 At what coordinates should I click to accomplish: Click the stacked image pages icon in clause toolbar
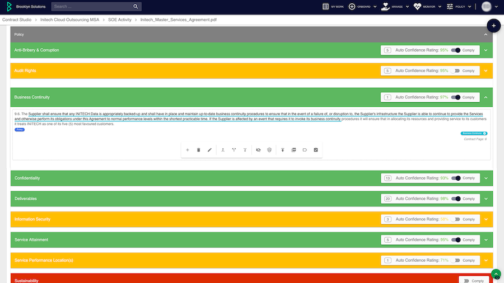click(x=294, y=150)
